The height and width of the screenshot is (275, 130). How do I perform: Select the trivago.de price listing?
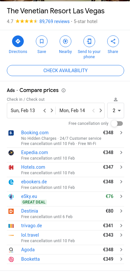65,226
